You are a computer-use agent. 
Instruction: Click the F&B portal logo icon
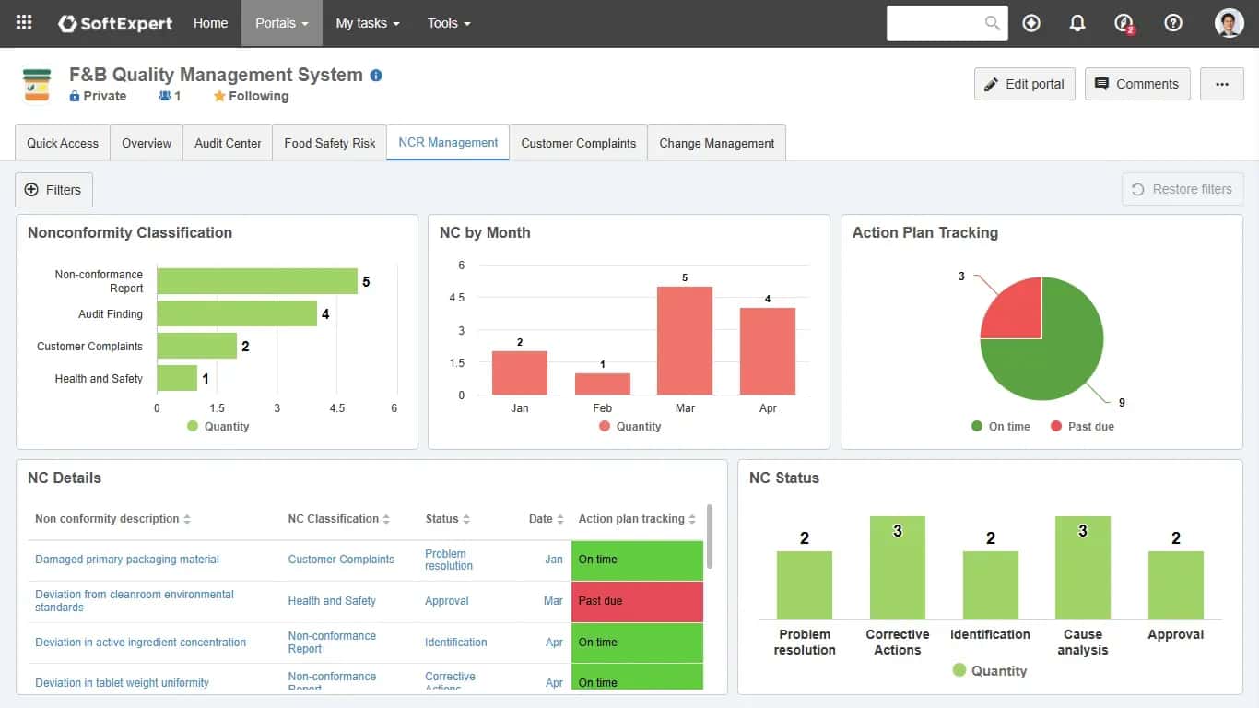(x=37, y=85)
